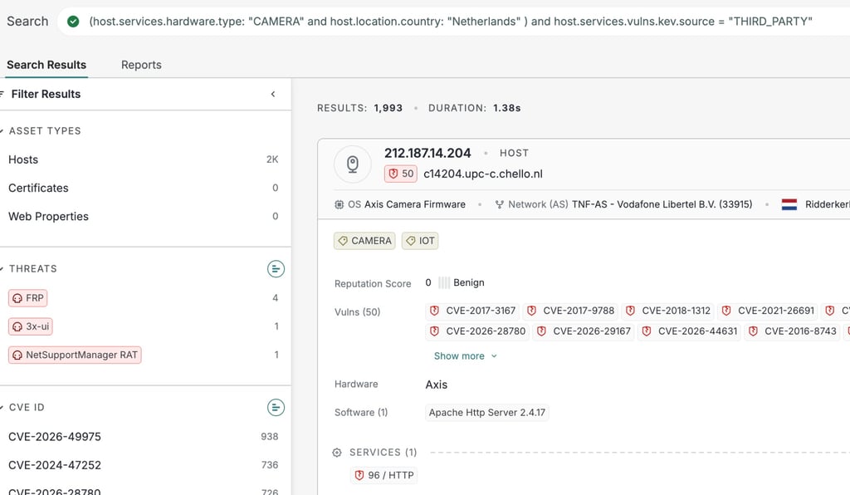
Task: Click the 50 vulnerability count badge
Action: 401,174
